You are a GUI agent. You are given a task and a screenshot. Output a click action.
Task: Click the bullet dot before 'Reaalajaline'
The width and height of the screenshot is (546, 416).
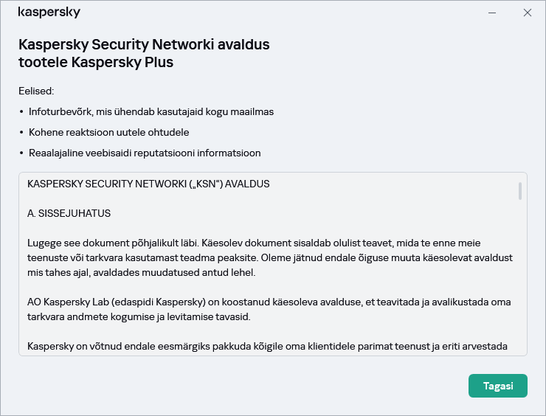coord(21,153)
